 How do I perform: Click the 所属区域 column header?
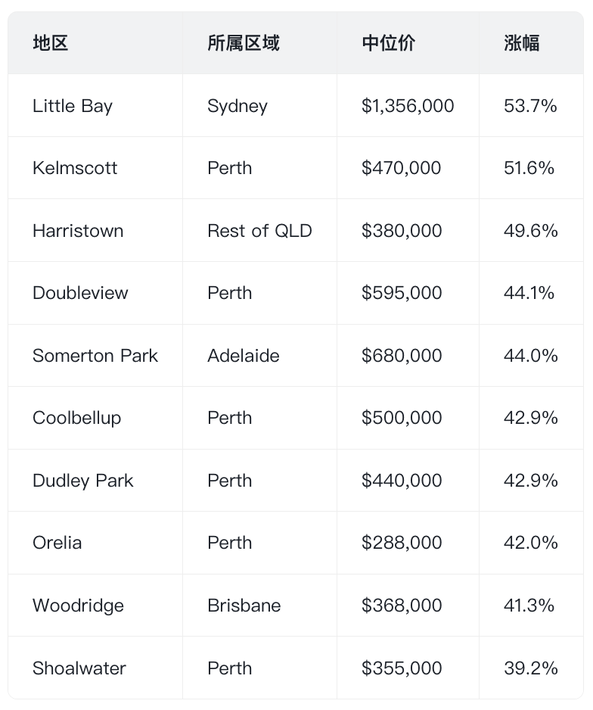point(244,43)
